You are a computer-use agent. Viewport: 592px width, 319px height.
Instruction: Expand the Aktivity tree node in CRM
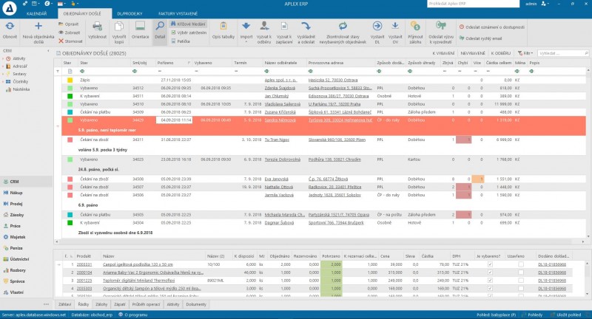(4, 58)
